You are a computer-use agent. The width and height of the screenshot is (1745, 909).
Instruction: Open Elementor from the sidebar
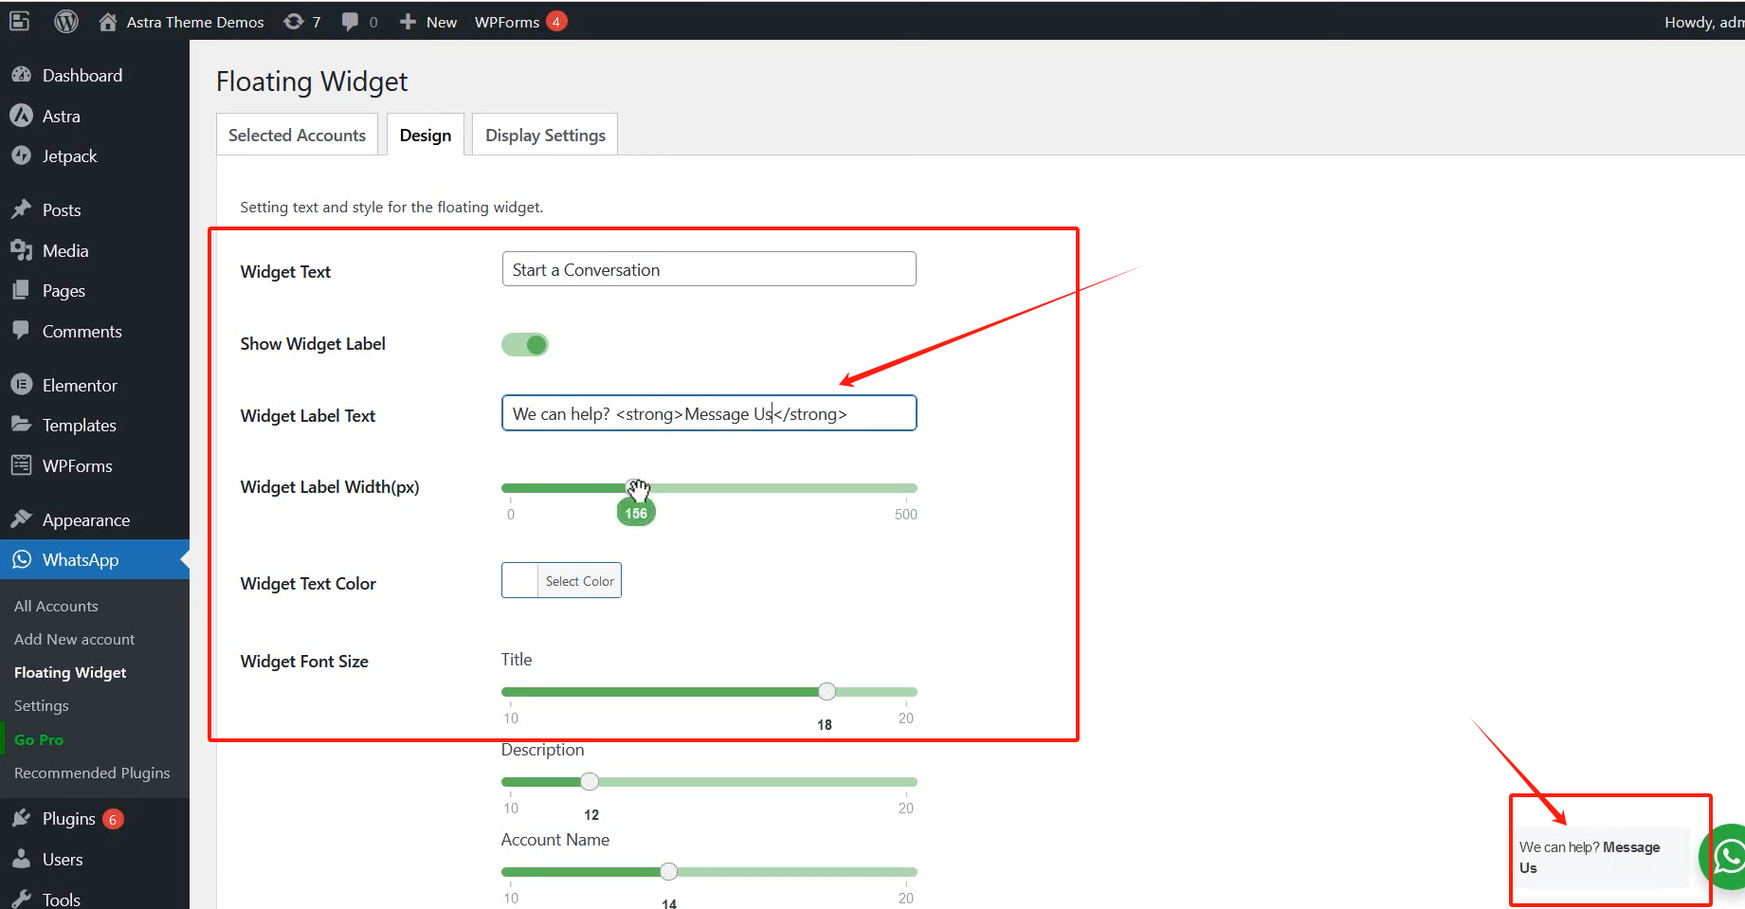pos(80,386)
